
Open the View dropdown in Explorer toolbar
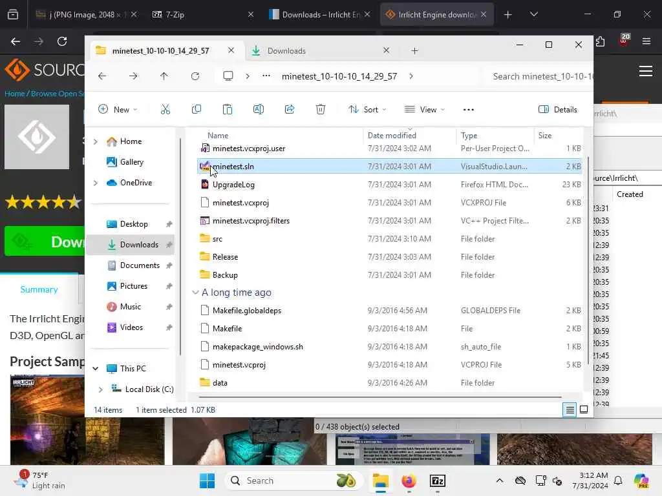click(x=425, y=110)
